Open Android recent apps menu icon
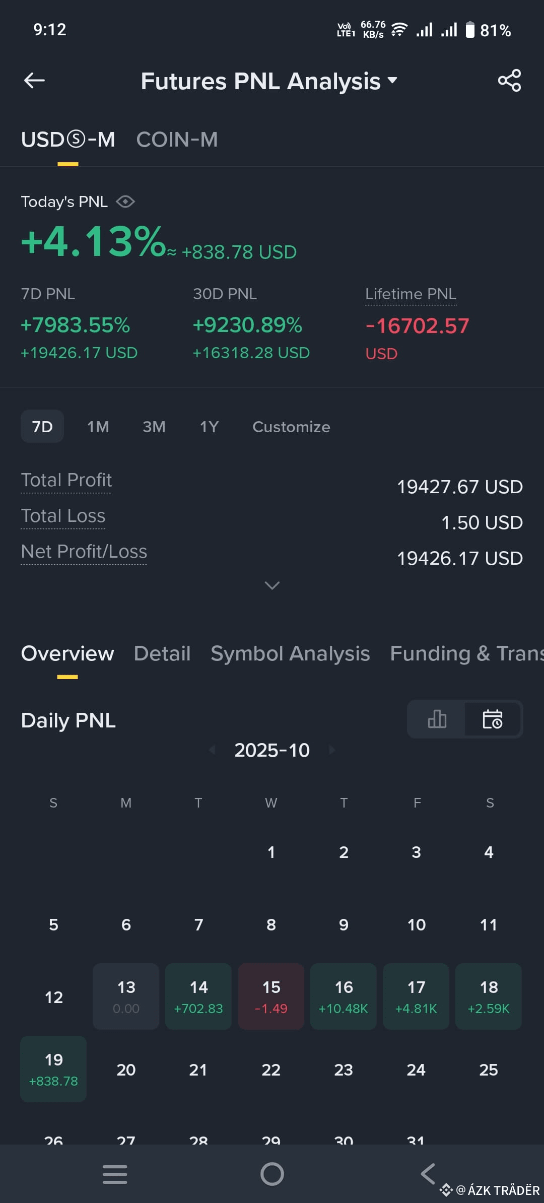 point(115,1174)
